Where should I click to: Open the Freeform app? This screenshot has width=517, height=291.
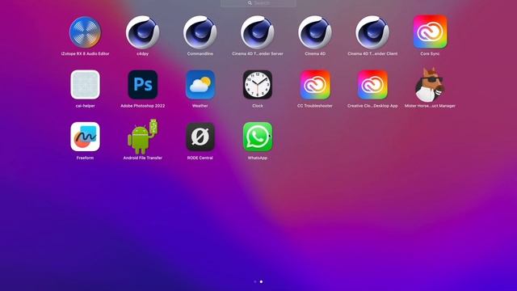[x=85, y=137]
